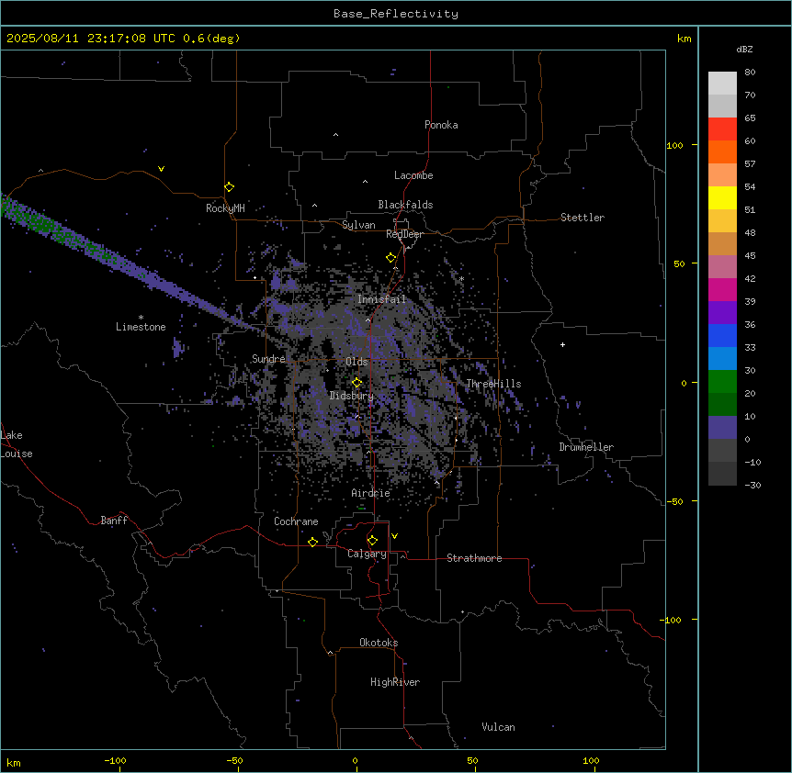Select the magenta 39-42 dBZ legend swatch
Screen dimensions: 792x773
(722, 289)
